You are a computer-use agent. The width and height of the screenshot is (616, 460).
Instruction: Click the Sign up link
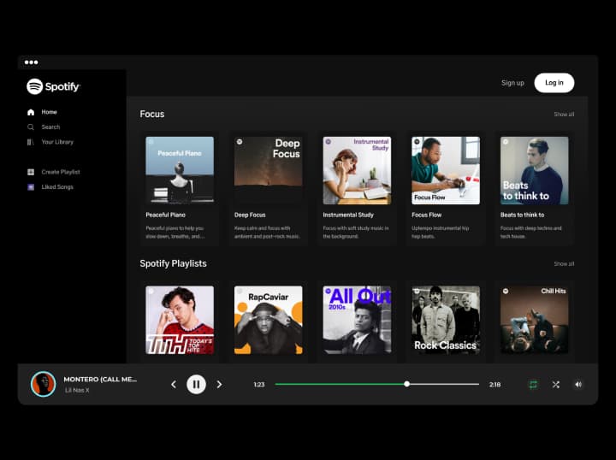pos(512,83)
